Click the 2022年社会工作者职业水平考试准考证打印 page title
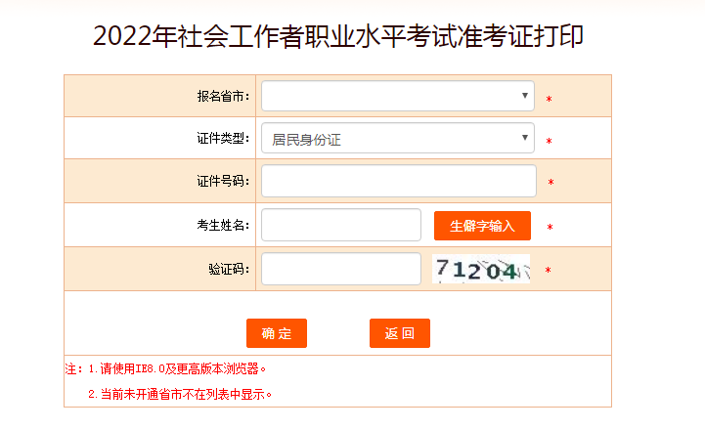The image size is (705, 430). pos(338,36)
